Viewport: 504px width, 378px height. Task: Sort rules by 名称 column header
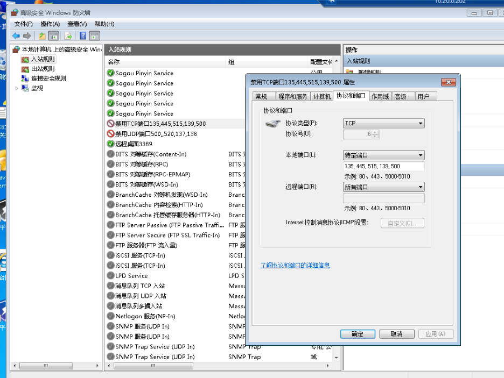click(x=165, y=62)
